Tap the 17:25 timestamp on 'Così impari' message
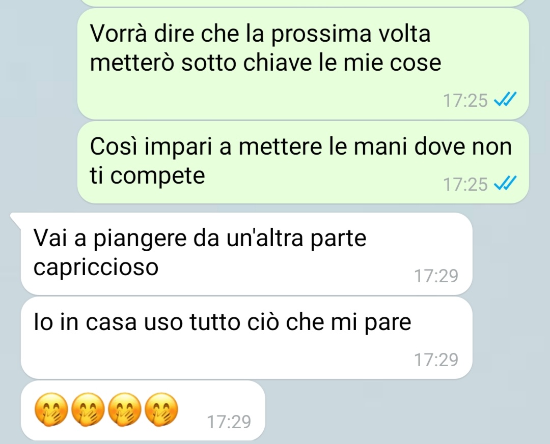Screen dimensions: 550x444 coord(465,184)
